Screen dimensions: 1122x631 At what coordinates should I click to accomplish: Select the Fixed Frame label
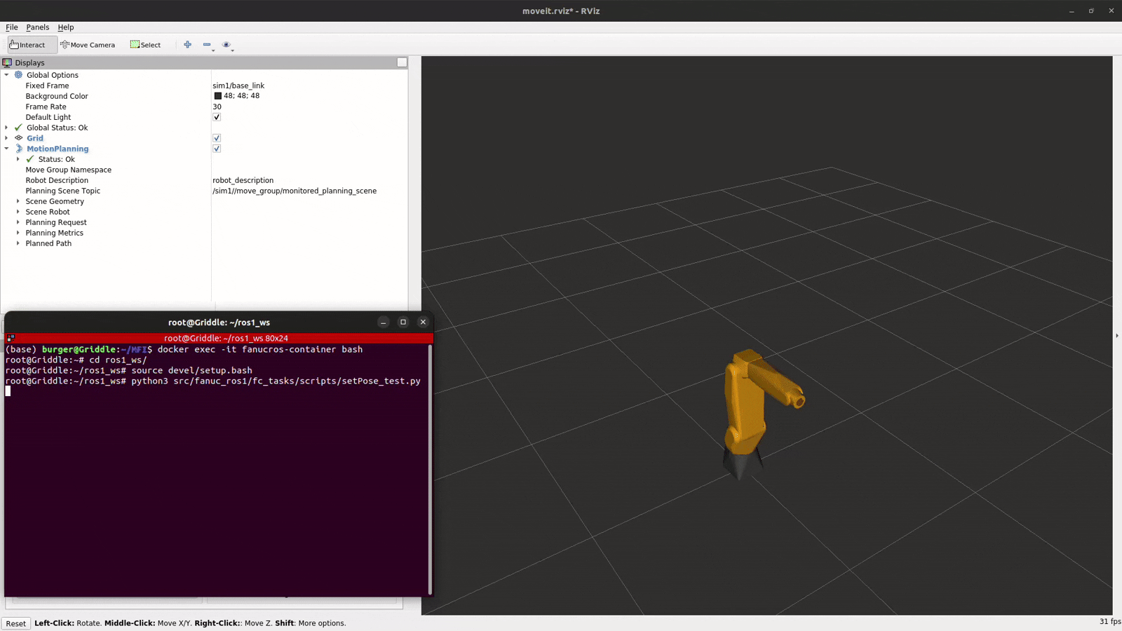pos(47,86)
